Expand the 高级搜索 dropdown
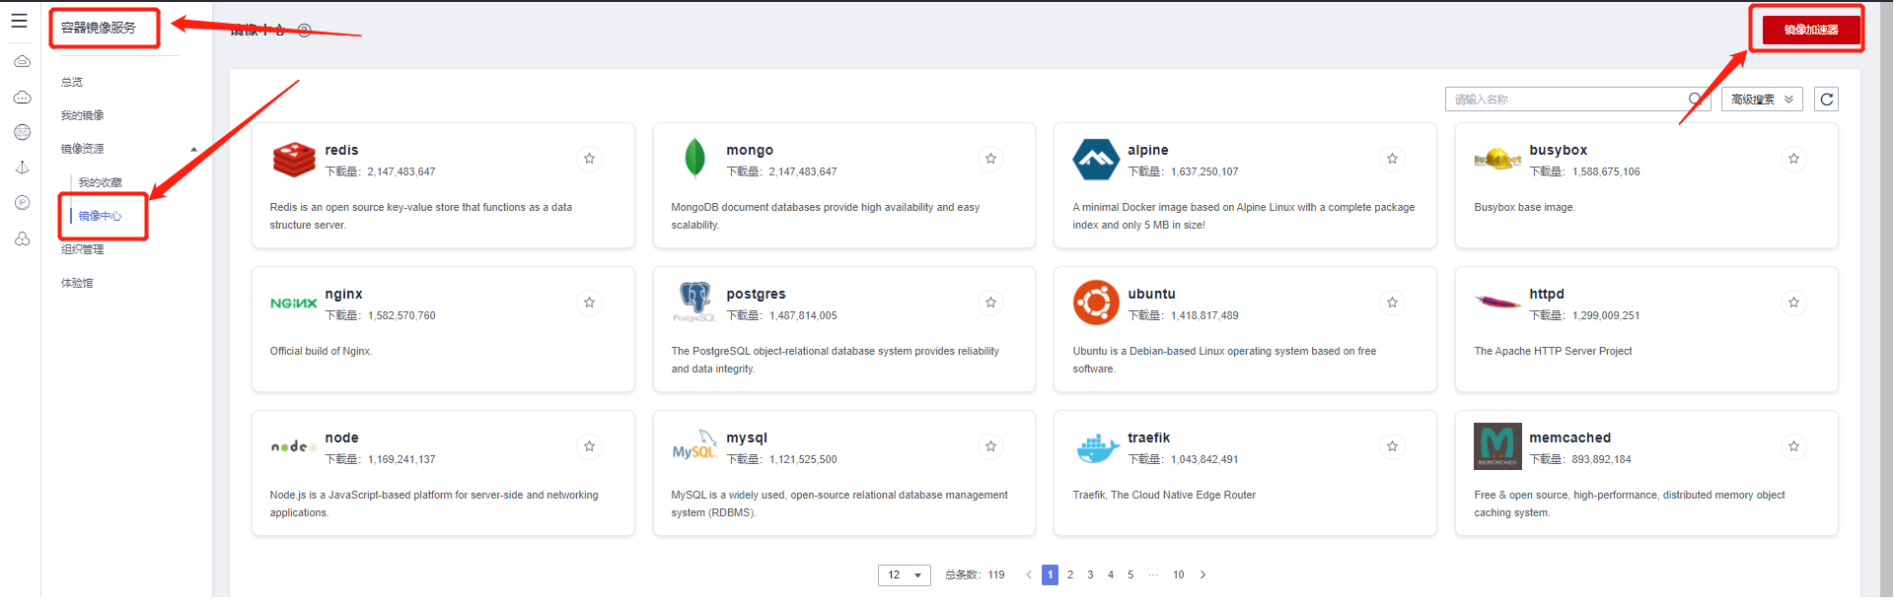1894x605 pixels. click(x=1762, y=100)
